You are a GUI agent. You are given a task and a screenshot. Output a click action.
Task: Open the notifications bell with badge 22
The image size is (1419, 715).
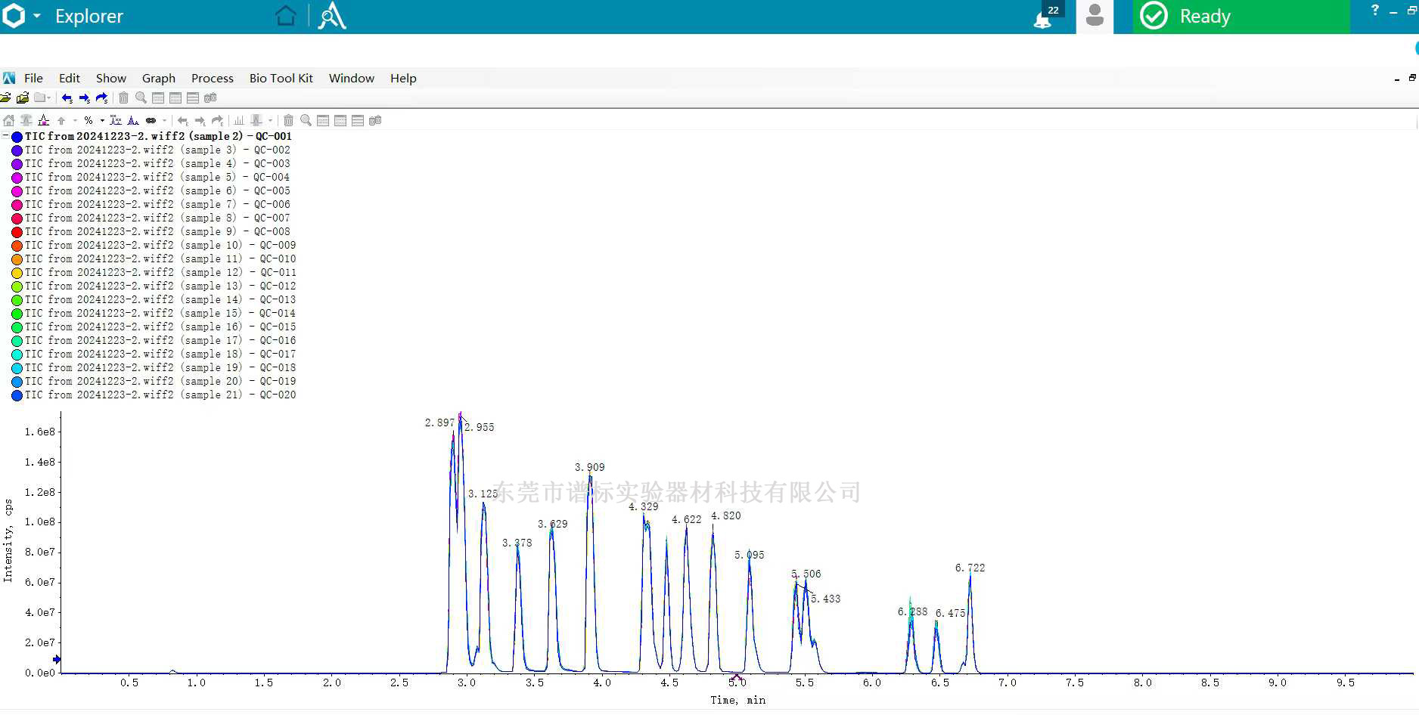1044,17
